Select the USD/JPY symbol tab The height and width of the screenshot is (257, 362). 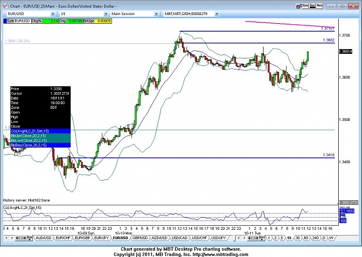click(218, 238)
